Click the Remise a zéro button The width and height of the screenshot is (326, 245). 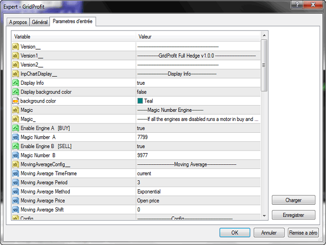point(303,233)
